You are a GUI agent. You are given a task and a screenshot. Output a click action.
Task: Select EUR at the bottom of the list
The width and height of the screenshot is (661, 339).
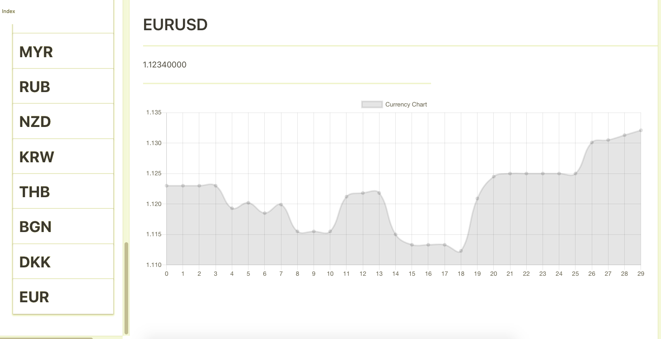click(34, 297)
